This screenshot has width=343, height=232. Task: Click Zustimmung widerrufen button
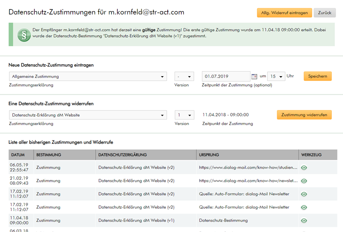[304, 115]
